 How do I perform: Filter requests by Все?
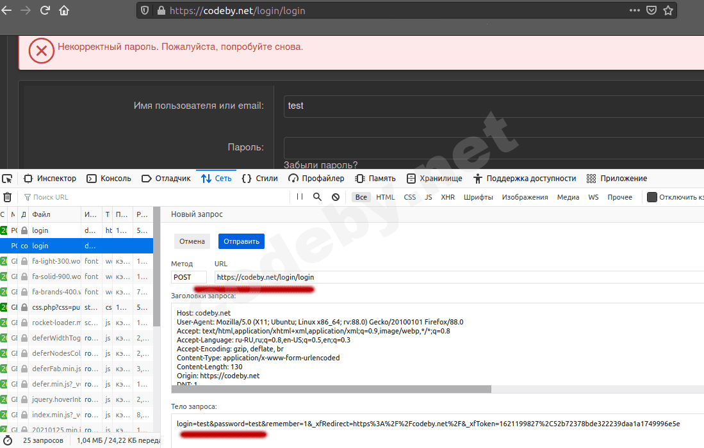click(x=361, y=197)
